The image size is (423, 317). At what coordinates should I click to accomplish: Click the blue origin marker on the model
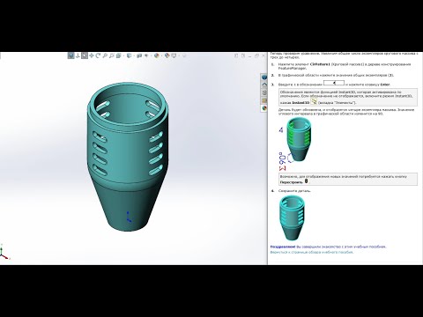[129, 217]
